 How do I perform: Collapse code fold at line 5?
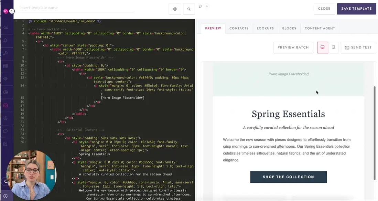26,41
